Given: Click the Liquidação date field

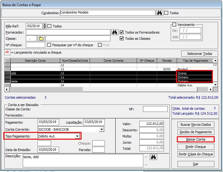Looking at the screenshot, I should pos(94,122).
